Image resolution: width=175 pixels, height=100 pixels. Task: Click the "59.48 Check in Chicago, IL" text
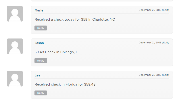tap(57, 52)
